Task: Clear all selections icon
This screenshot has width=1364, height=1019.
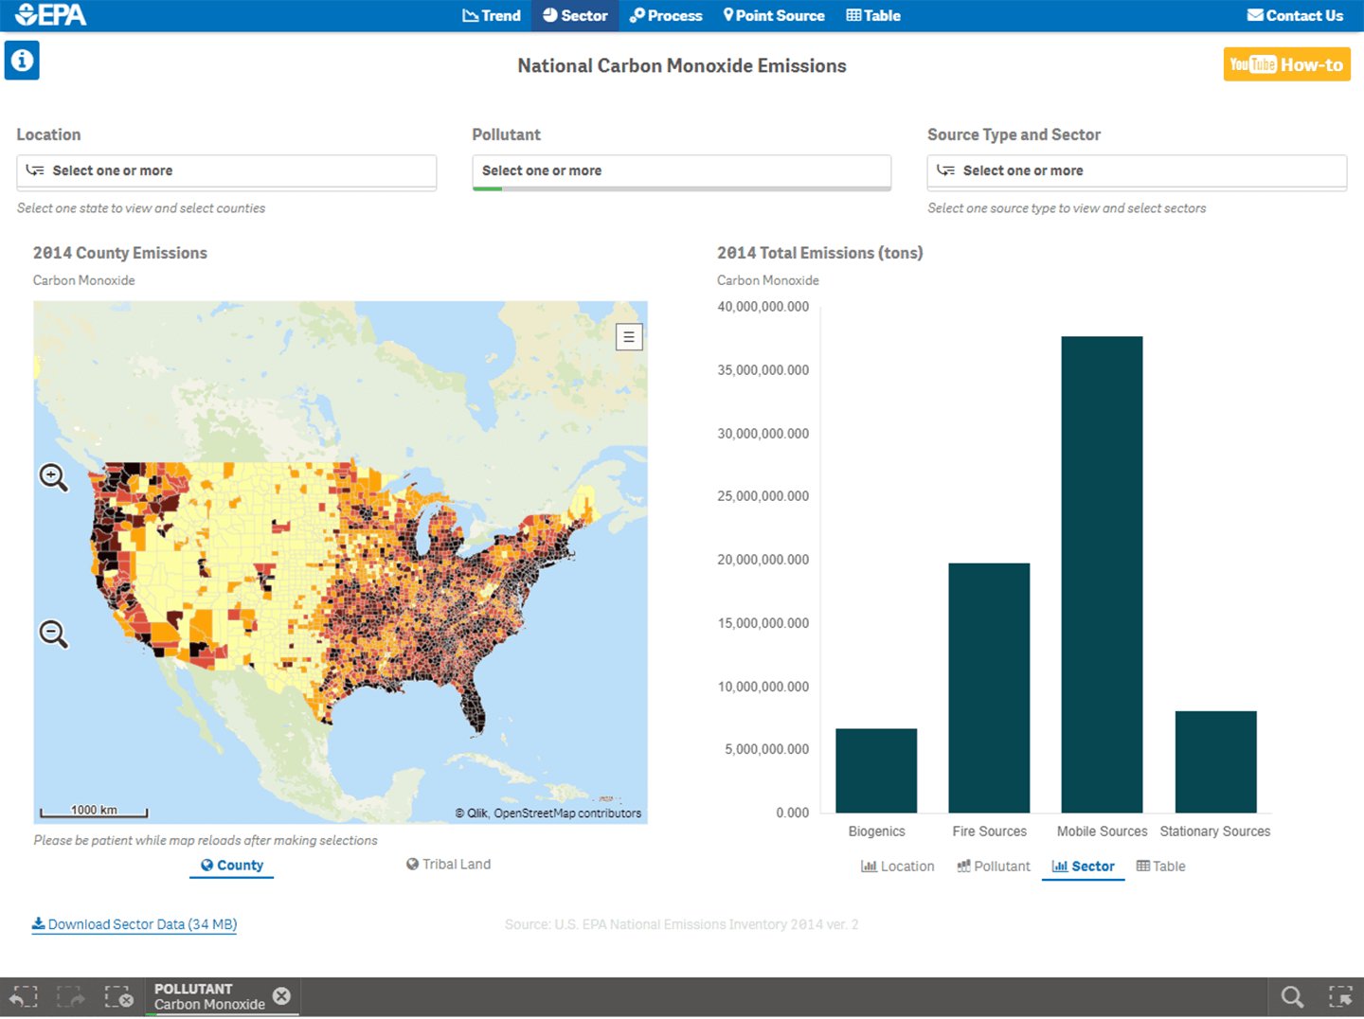Action: tap(118, 996)
